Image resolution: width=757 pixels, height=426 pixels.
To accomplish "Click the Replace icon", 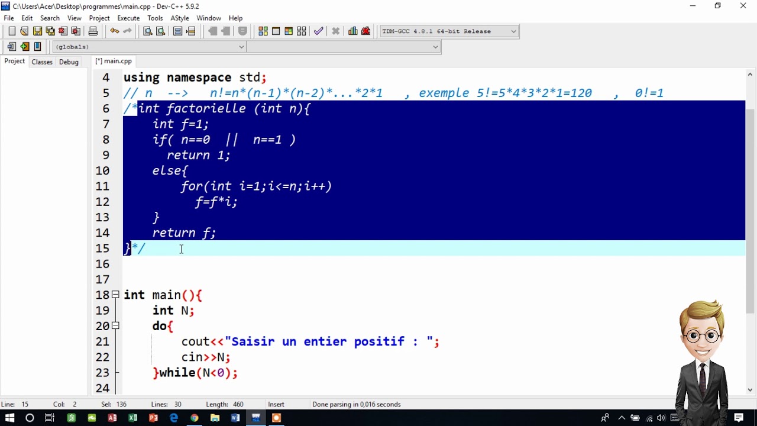I will pyautogui.click(x=160, y=31).
